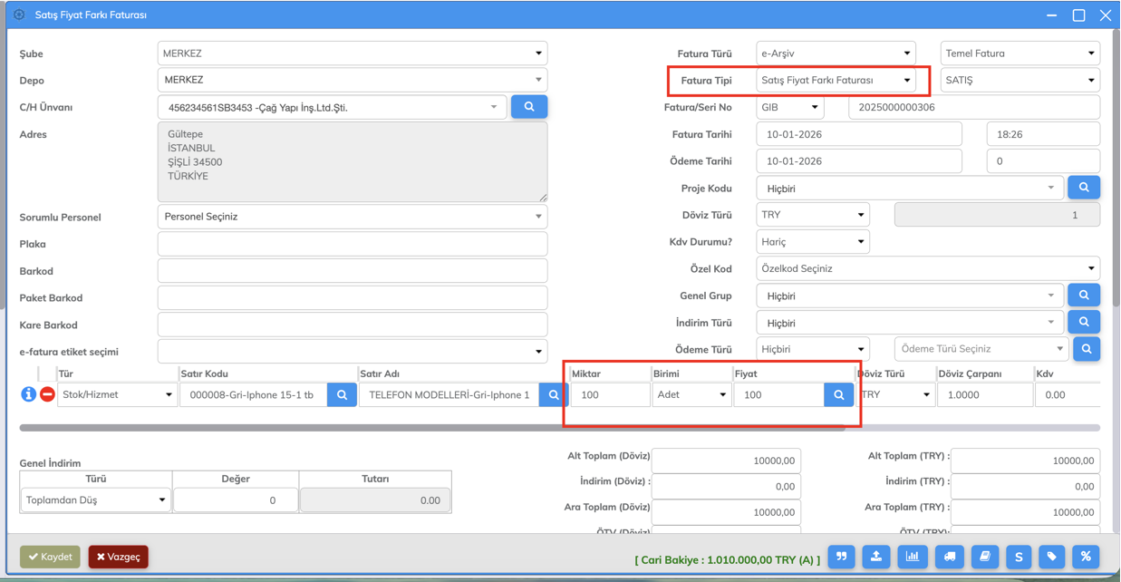Click the Kaydet button
This screenshot has width=1121, height=582.
(51, 557)
